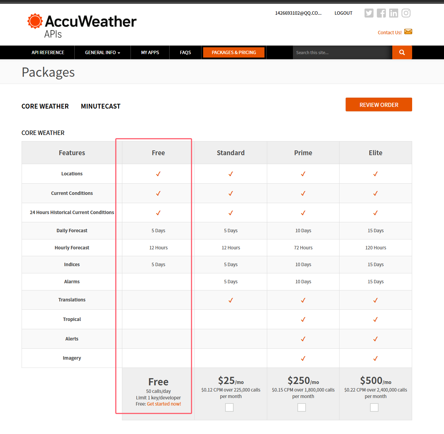The height and width of the screenshot is (434, 444).
Task: Click the $250/mo price text
Action: (303, 381)
